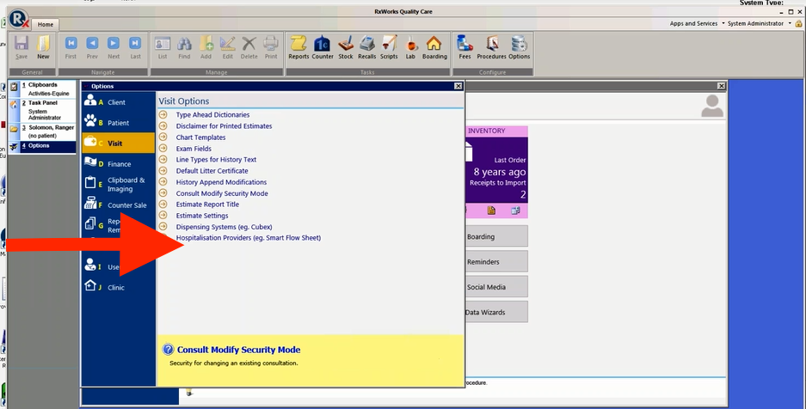Screen dimensions: 806x409
Task: Select Counter Sale in Options sidebar
Action: (118, 204)
